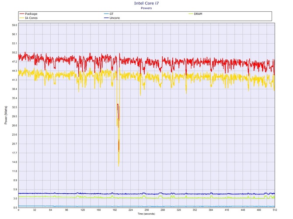Click the Powers subtitle
Screen dimensions: 293x219
(146, 8)
